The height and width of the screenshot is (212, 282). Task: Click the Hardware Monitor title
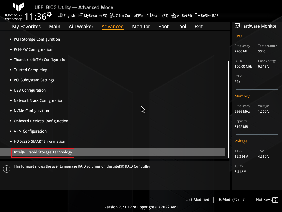(258, 26)
